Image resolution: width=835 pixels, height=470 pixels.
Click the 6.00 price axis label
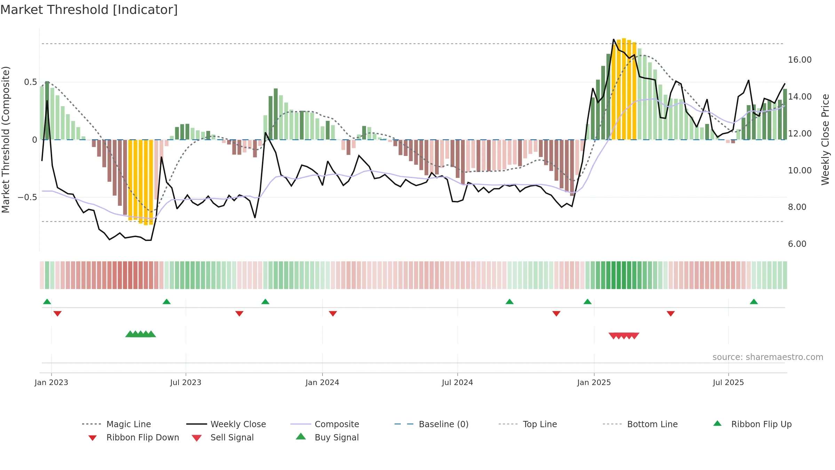(x=797, y=244)
